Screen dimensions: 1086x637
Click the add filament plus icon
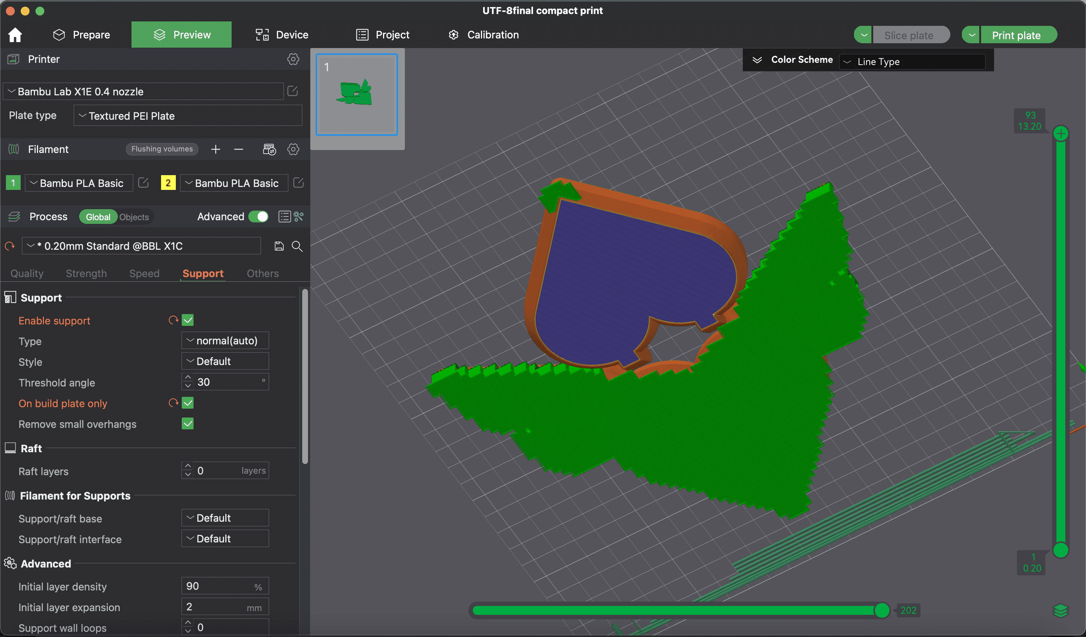coord(215,149)
